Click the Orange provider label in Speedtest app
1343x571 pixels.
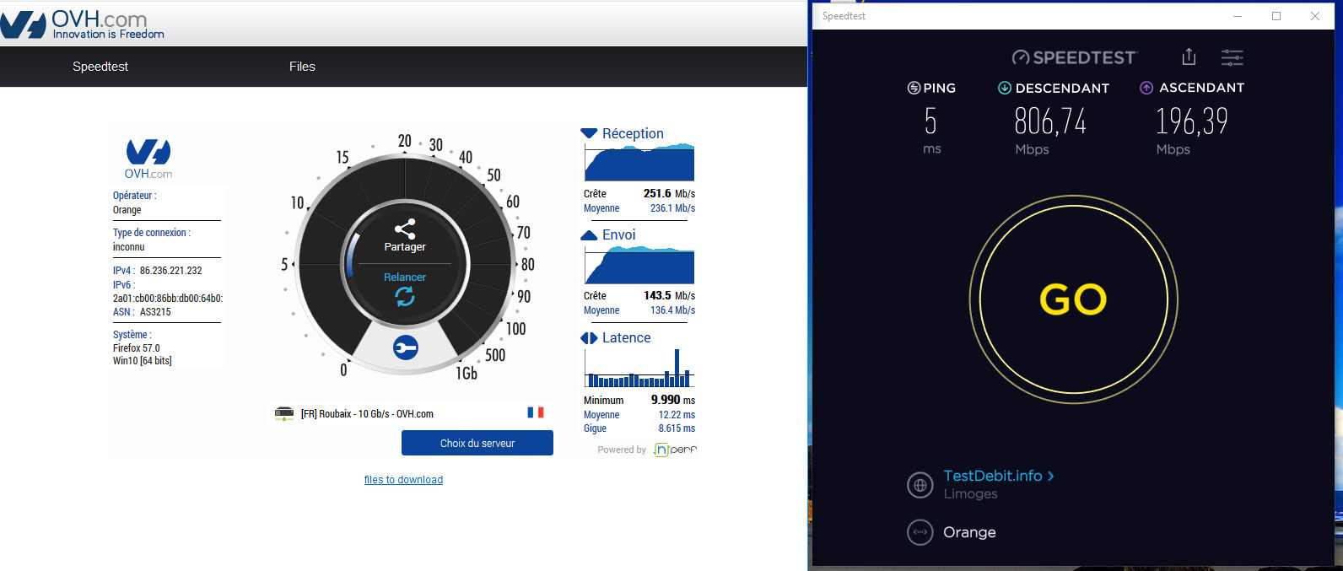(x=969, y=532)
